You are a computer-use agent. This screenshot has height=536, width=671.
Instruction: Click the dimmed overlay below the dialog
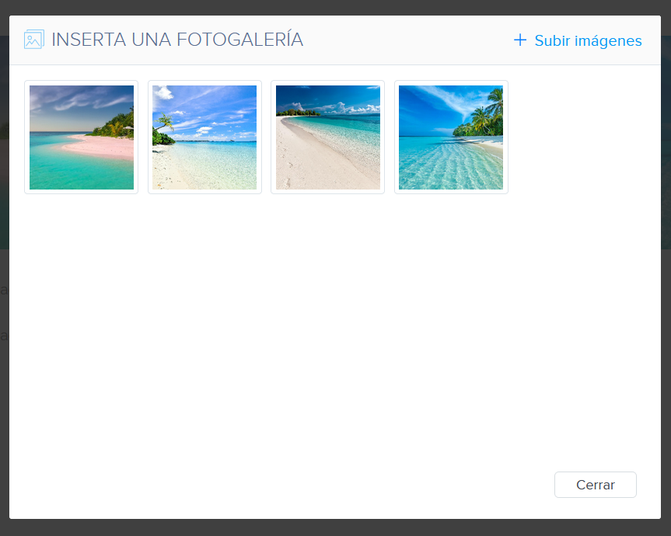(335, 527)
